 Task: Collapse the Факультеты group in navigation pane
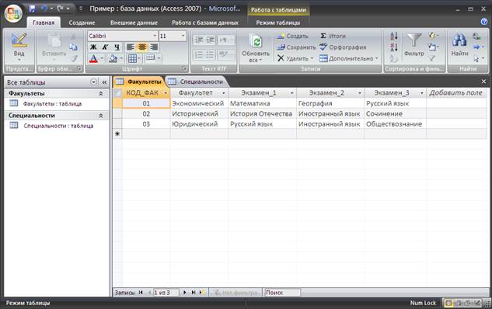click(101, 93)
